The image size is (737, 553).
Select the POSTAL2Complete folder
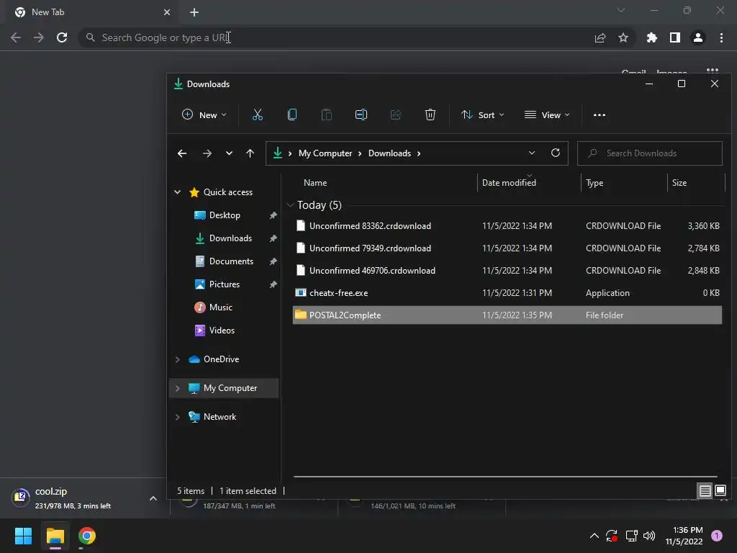[x=507, y=315]
